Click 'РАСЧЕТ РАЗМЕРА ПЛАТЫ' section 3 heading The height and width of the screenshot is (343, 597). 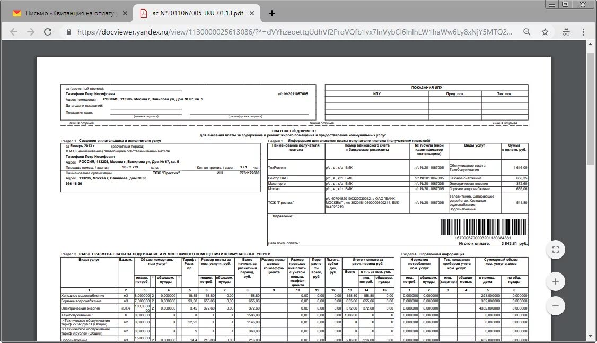(175, 254)
